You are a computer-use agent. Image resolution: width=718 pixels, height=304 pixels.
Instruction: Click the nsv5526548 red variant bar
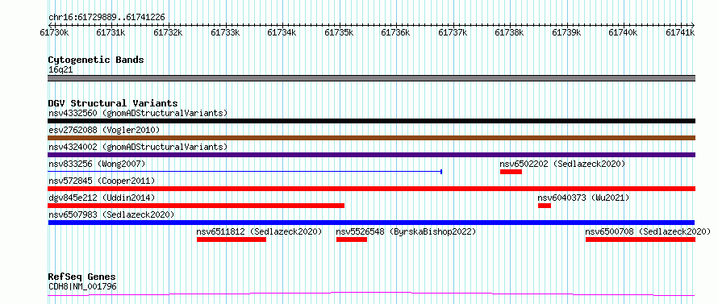(352, 239)
